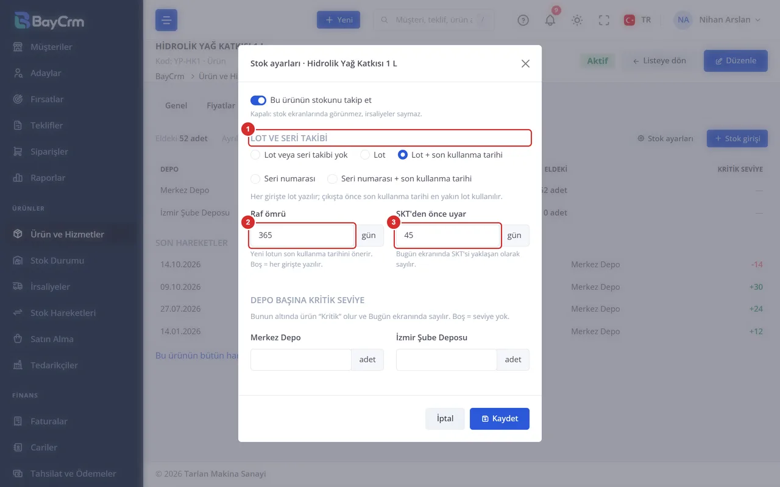Click the Raf ömrü days field

tap(302, 235)
